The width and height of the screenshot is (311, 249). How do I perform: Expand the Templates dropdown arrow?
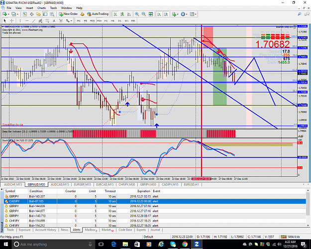[x=196, y=14]
